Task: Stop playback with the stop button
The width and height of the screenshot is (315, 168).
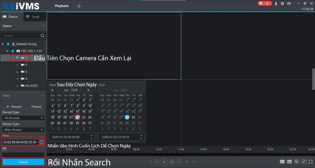Action: click(x=172, y=162)
